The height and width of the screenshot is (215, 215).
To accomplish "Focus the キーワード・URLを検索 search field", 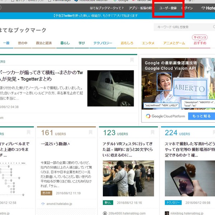I will click(x=184, y=27).
